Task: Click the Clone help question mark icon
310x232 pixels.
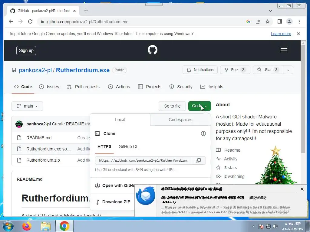Action: coord(203,134)
